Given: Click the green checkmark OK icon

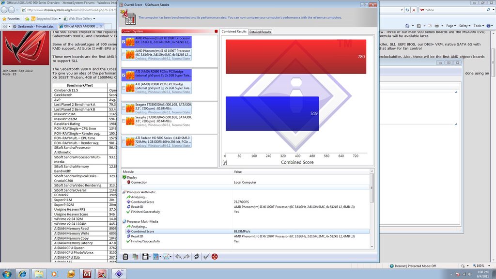Looking at the screenshot, I should [206, 257].
